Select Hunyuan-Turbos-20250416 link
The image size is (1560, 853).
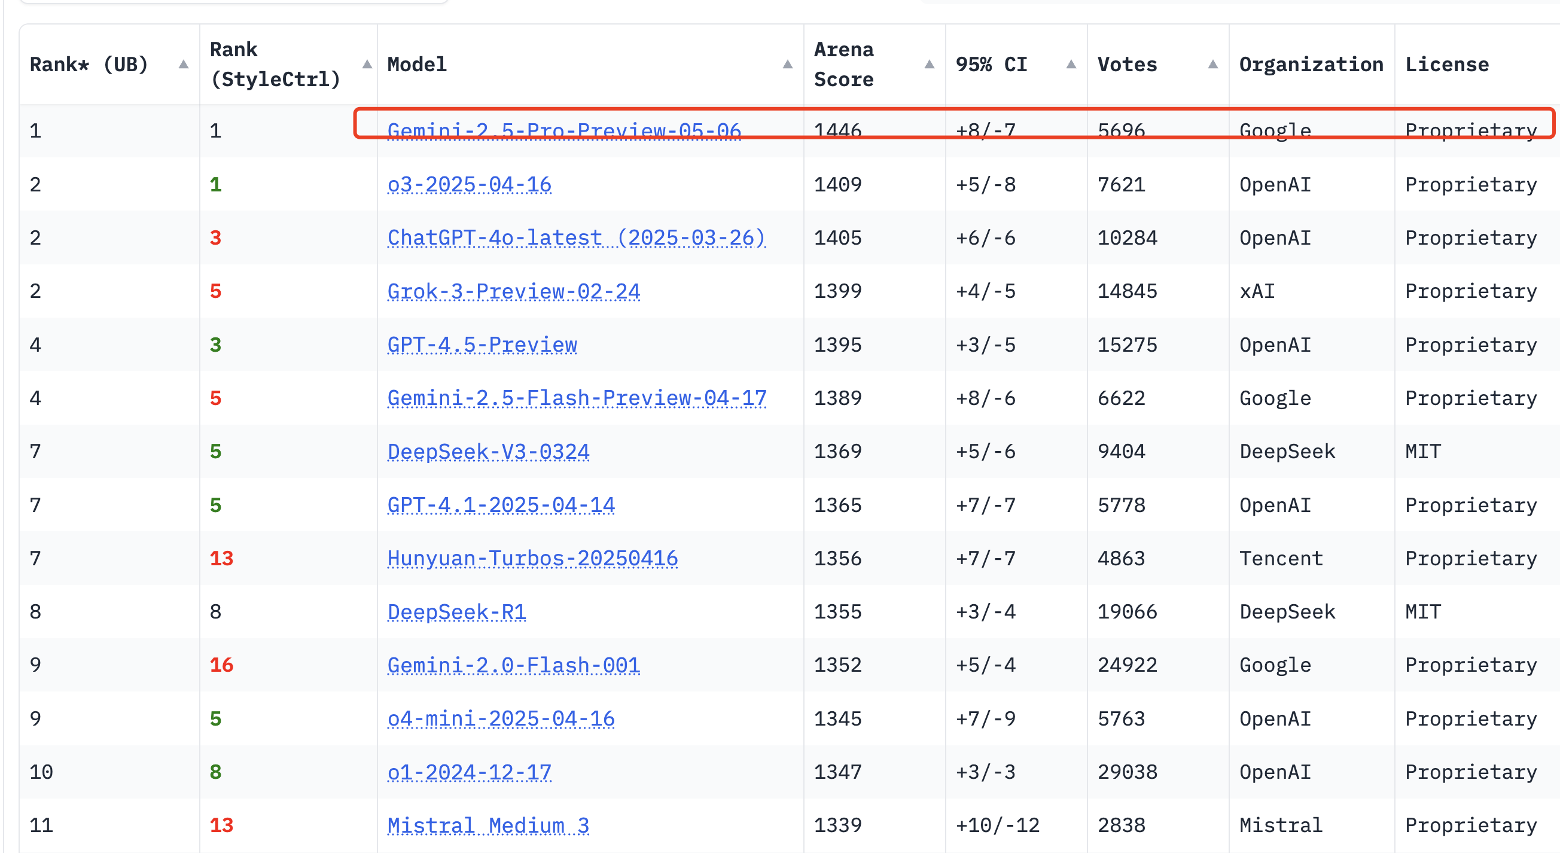(x=532, y=558)
